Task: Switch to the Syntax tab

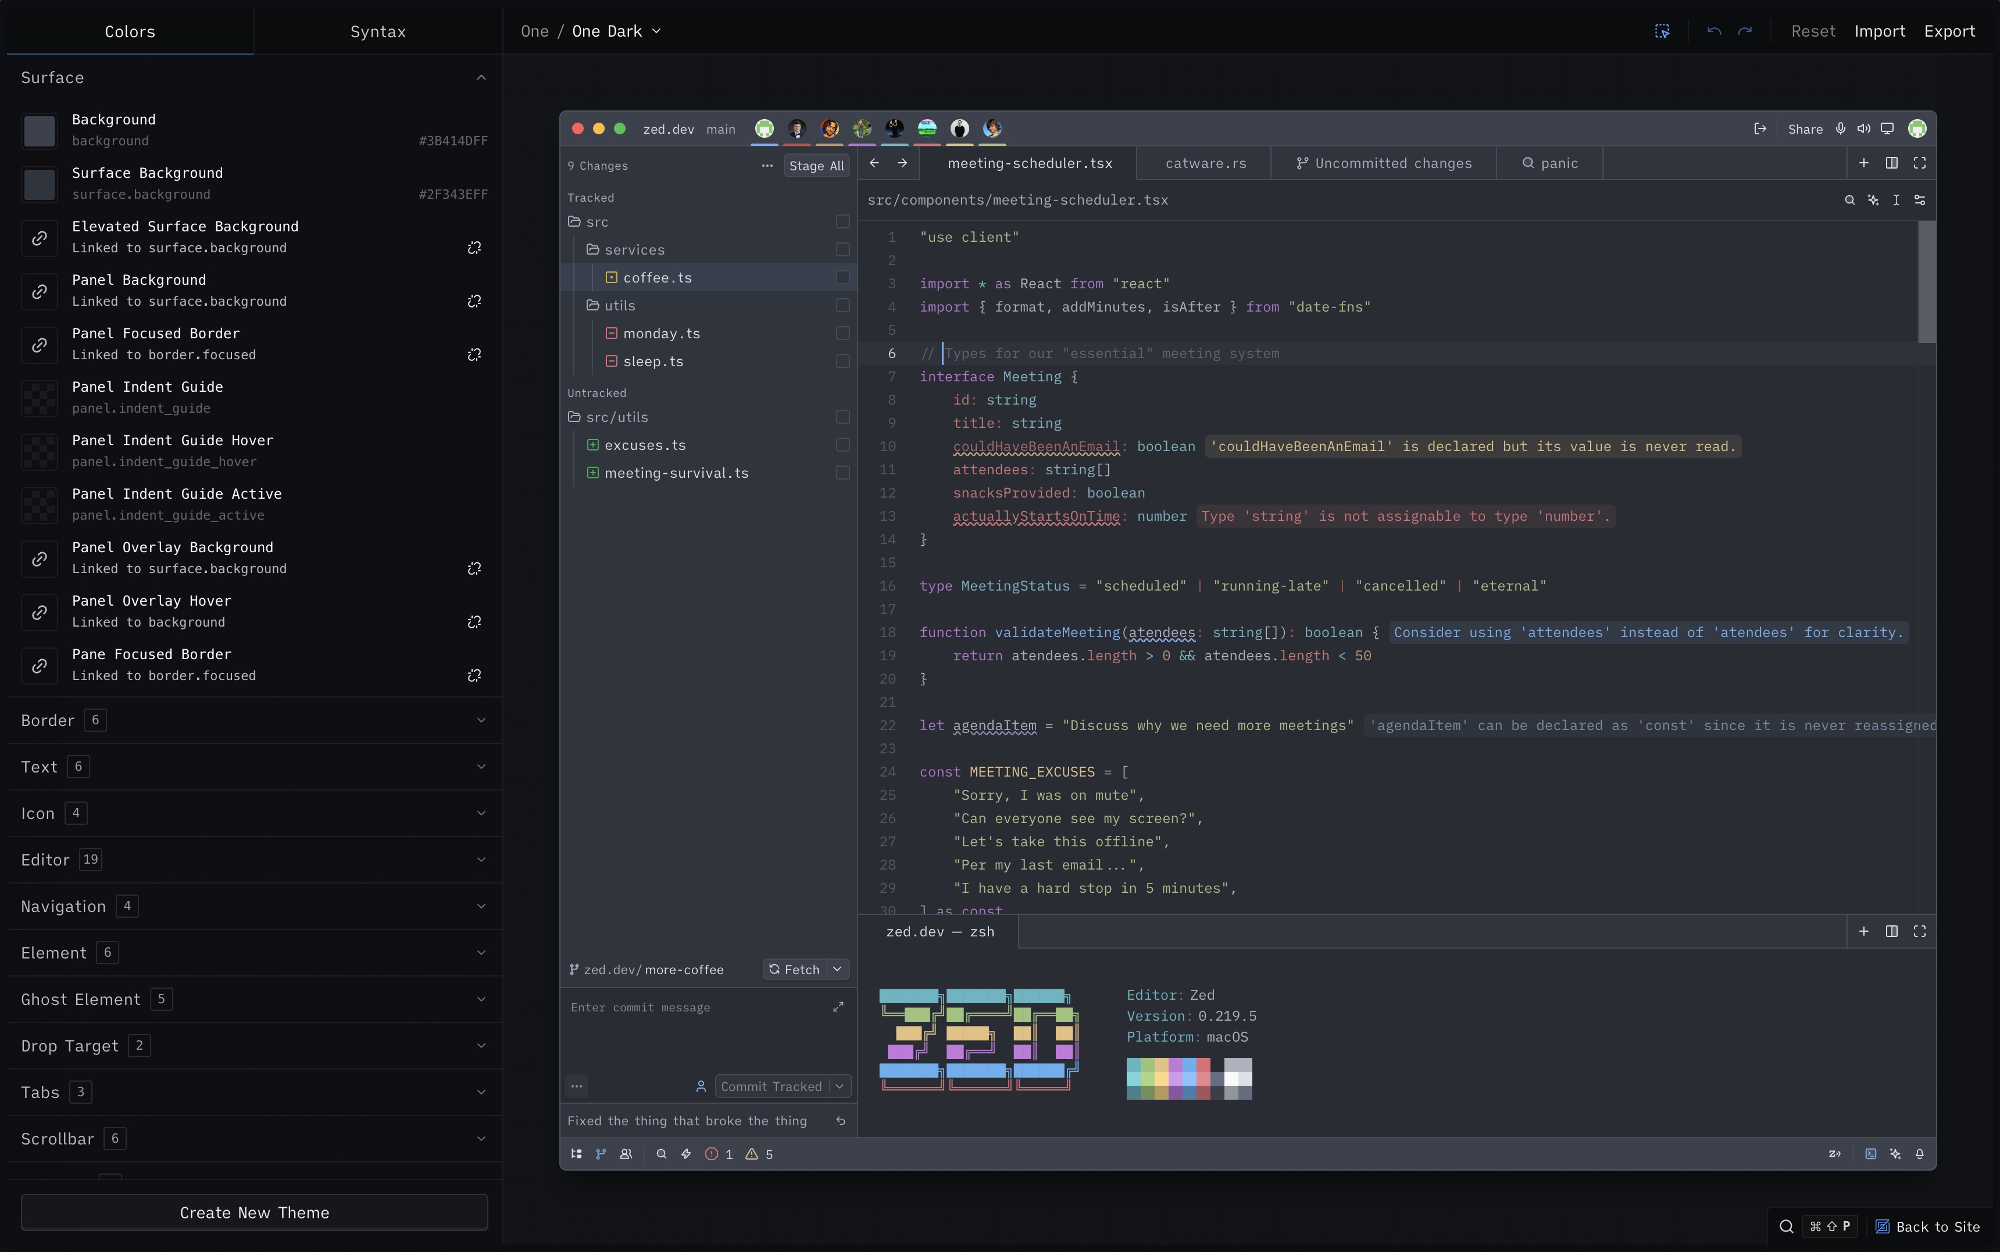Action: coord(378,31)
